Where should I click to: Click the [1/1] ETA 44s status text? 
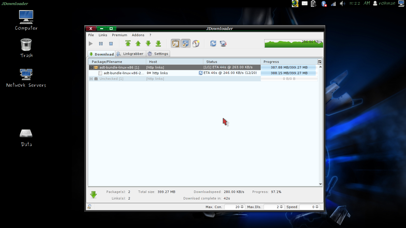pos(228,67)
